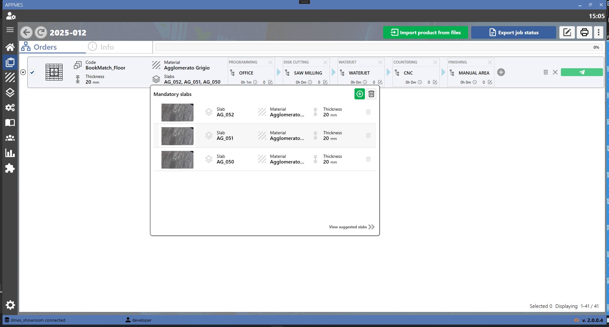Click the job progress bar

(378, 47)
